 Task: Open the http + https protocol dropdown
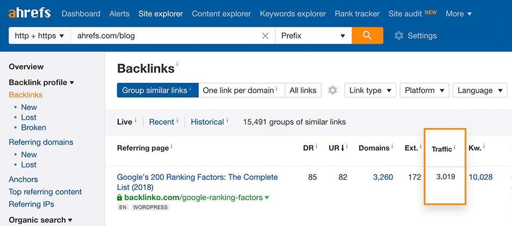coord(39,36)
